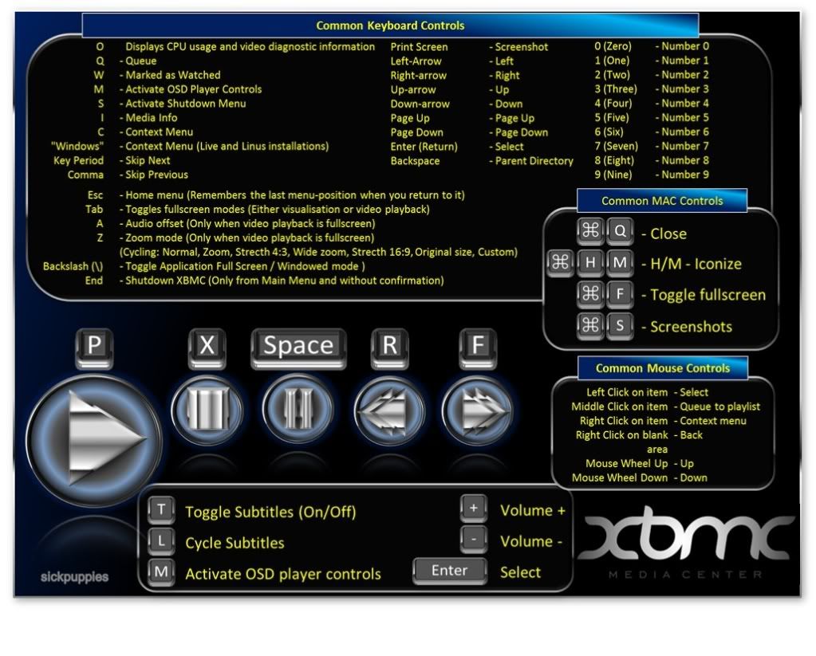Screen dimensions: 816x656
Task: Click the L key for Cycle Subtitles
Action: pyautogui.click(x=162, y=541)
